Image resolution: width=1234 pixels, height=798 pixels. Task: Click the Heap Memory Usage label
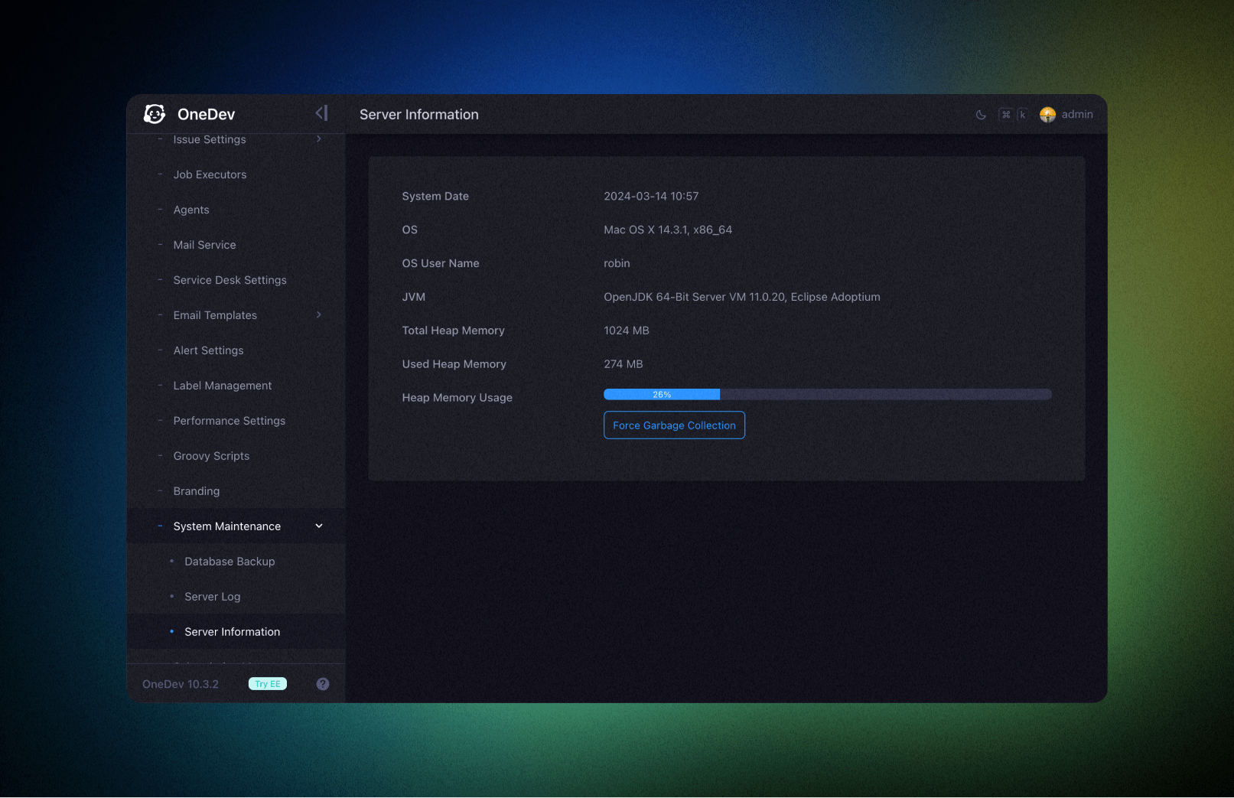click(x=457, y=398)
